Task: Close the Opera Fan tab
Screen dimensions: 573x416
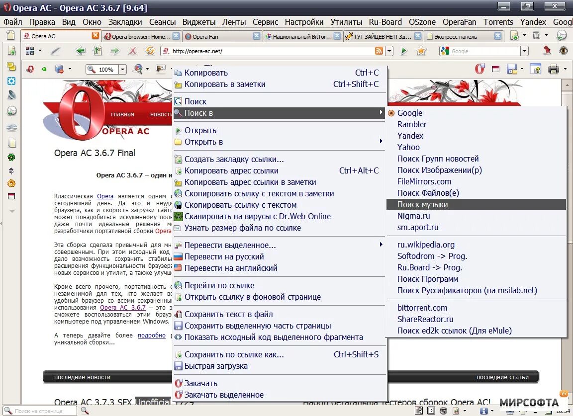Action: coord(257,36)
